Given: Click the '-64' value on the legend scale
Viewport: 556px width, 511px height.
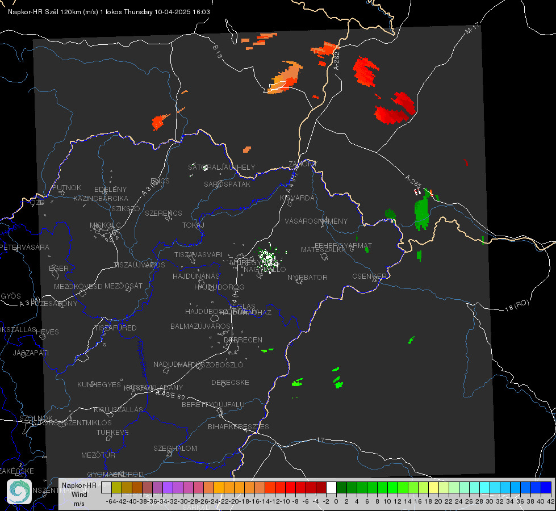Looking at the screenshot, I should point(111,501).
